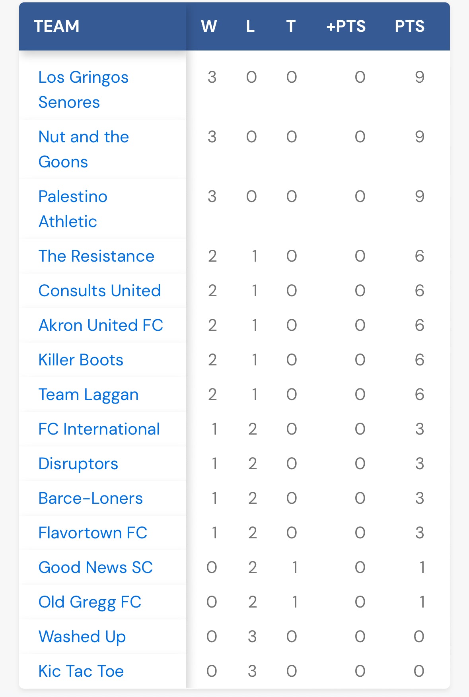The height and width of the screenshot is (697, 469).
Task: Select the Palestino Athletic team link
Action: coord(73,209)
